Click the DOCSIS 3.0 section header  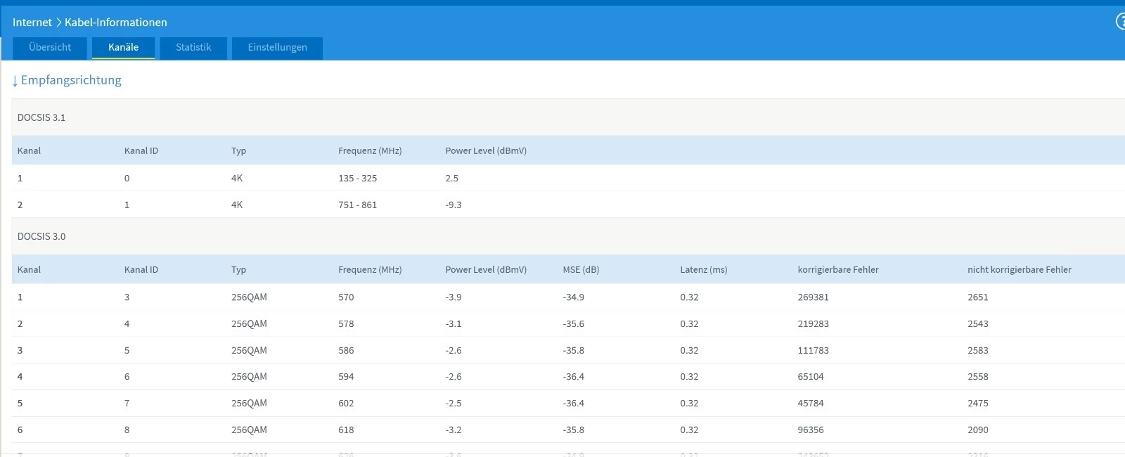(568, 236)
